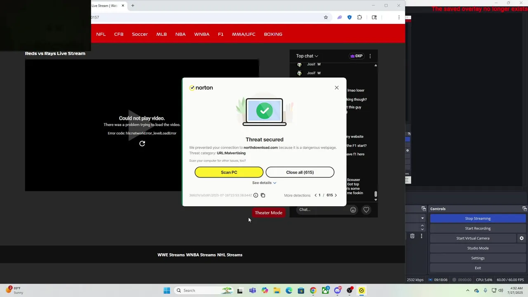This screenshot has height=297, width=528.
Task: Click the 0XP badge in chat
Action: tap(356, 56)
